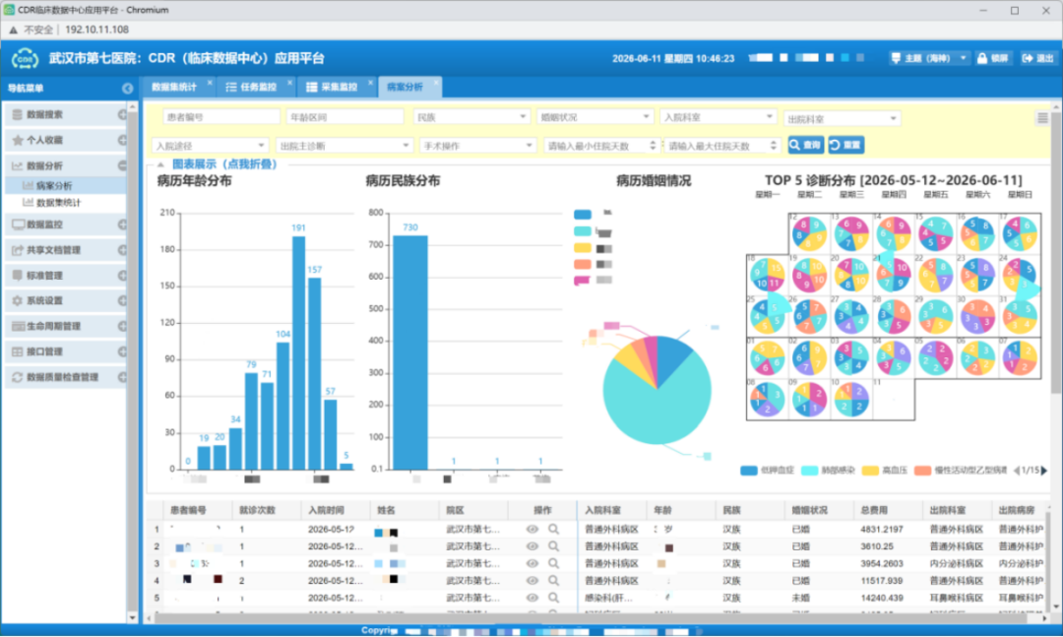Click magnifier icon in row 3
This screenshot has height=637, width=1063.
coord(554,563)
